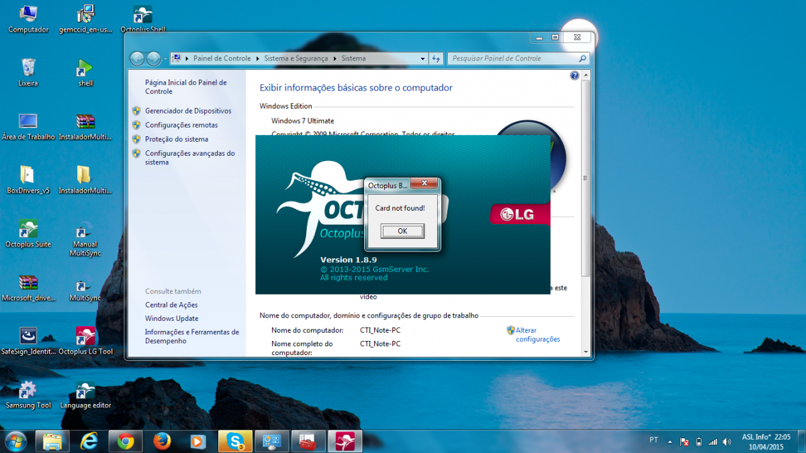Open Action Center flag tray icon

[x=684, y=442]
